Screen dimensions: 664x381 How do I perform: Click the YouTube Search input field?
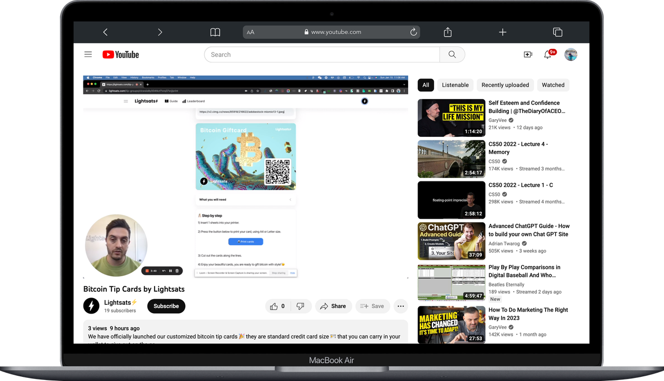(x=322, y=54)
